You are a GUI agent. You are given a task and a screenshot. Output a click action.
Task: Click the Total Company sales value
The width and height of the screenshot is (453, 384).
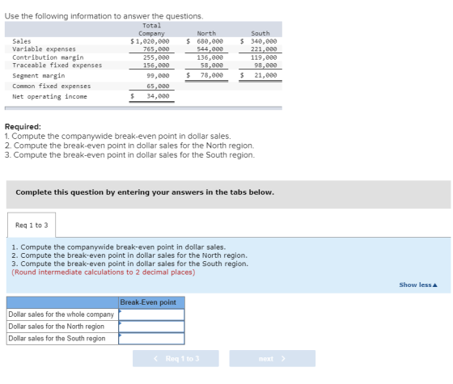pyautogui.click(x=150, y=41)
